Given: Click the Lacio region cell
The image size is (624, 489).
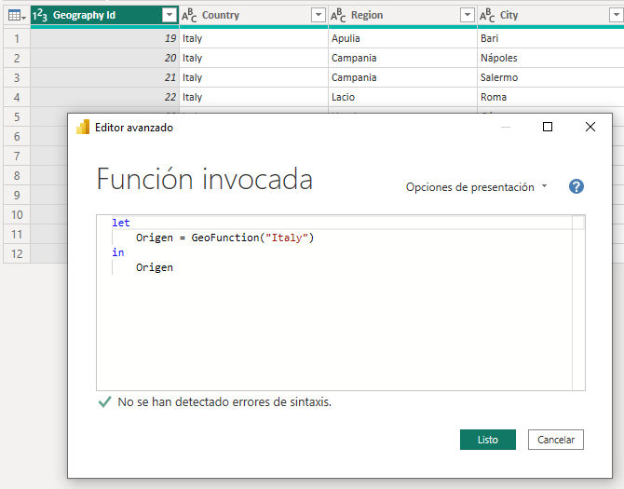Looking at the screenshot, I should point(402,97).
